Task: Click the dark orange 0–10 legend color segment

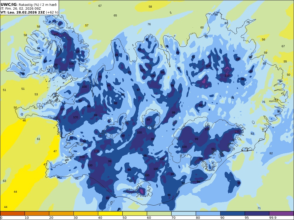Action: point(13,214)
